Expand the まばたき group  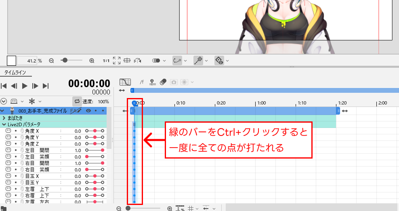[x=4, y=118]
